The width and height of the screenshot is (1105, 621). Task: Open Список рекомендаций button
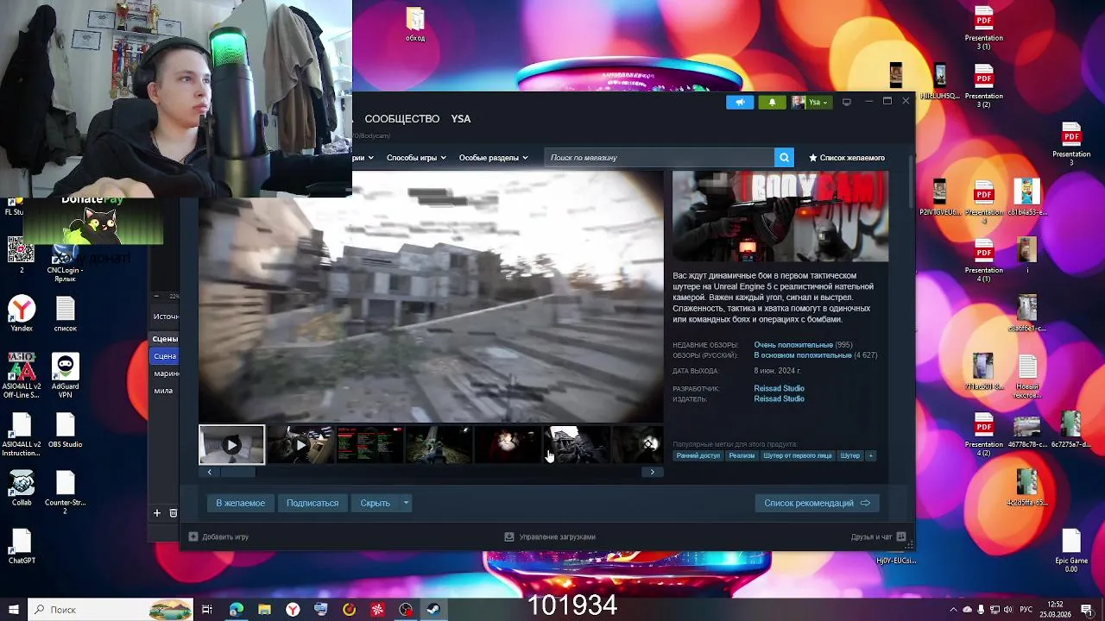point(817,503)
